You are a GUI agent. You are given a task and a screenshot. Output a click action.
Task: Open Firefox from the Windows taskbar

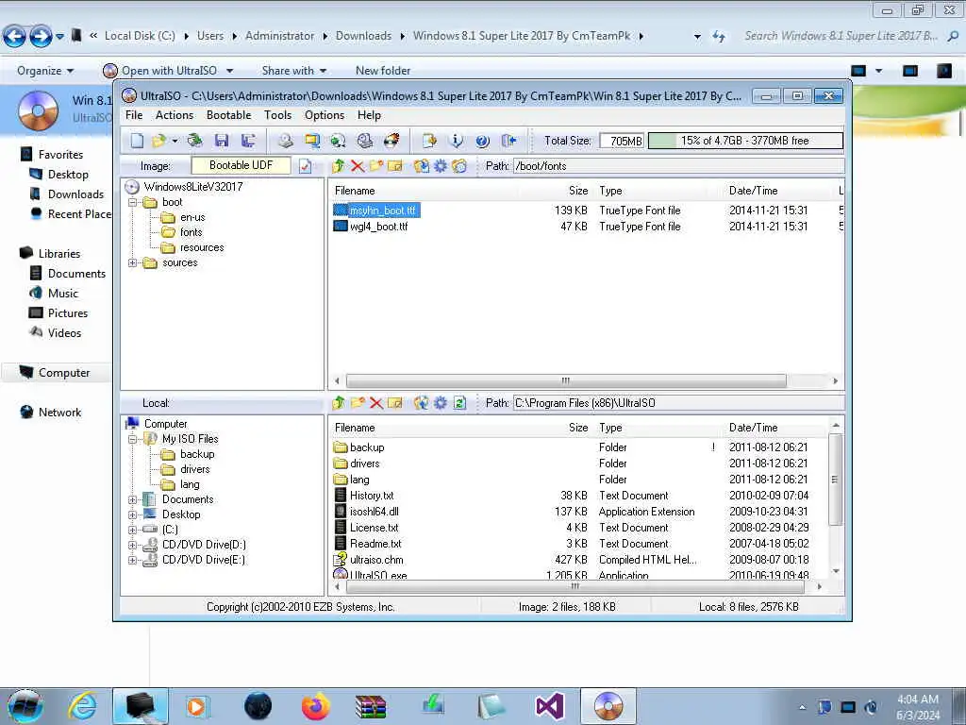point(315,706)
